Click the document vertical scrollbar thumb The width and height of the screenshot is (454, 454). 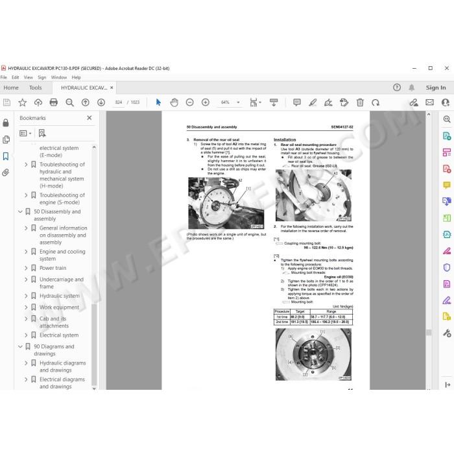(x=429, y=332)
